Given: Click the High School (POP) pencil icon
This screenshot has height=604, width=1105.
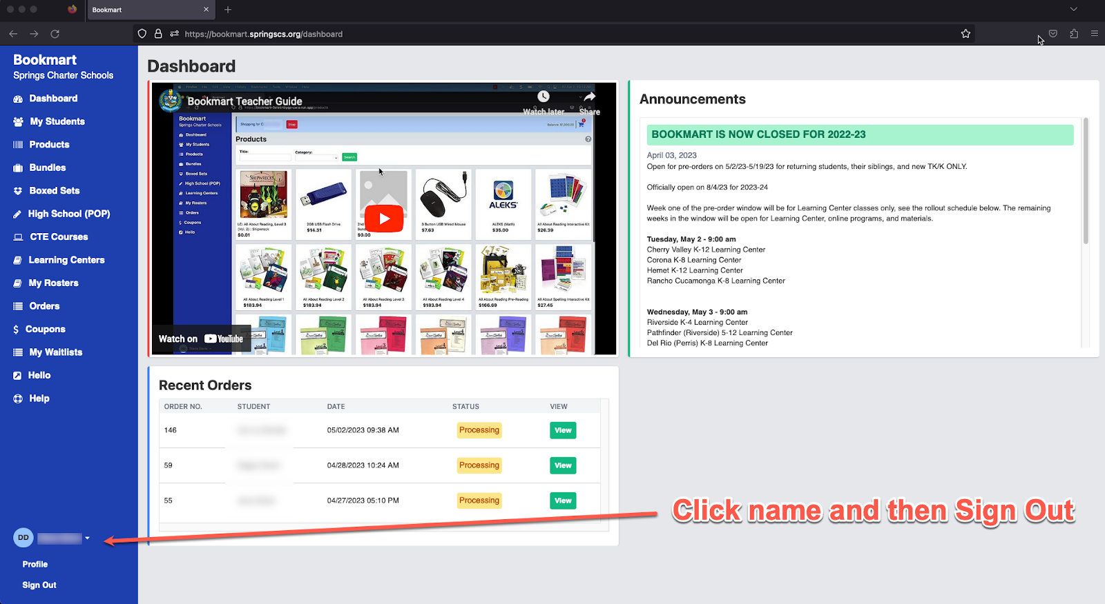Looking at the screenshot, I should point(17,214).
